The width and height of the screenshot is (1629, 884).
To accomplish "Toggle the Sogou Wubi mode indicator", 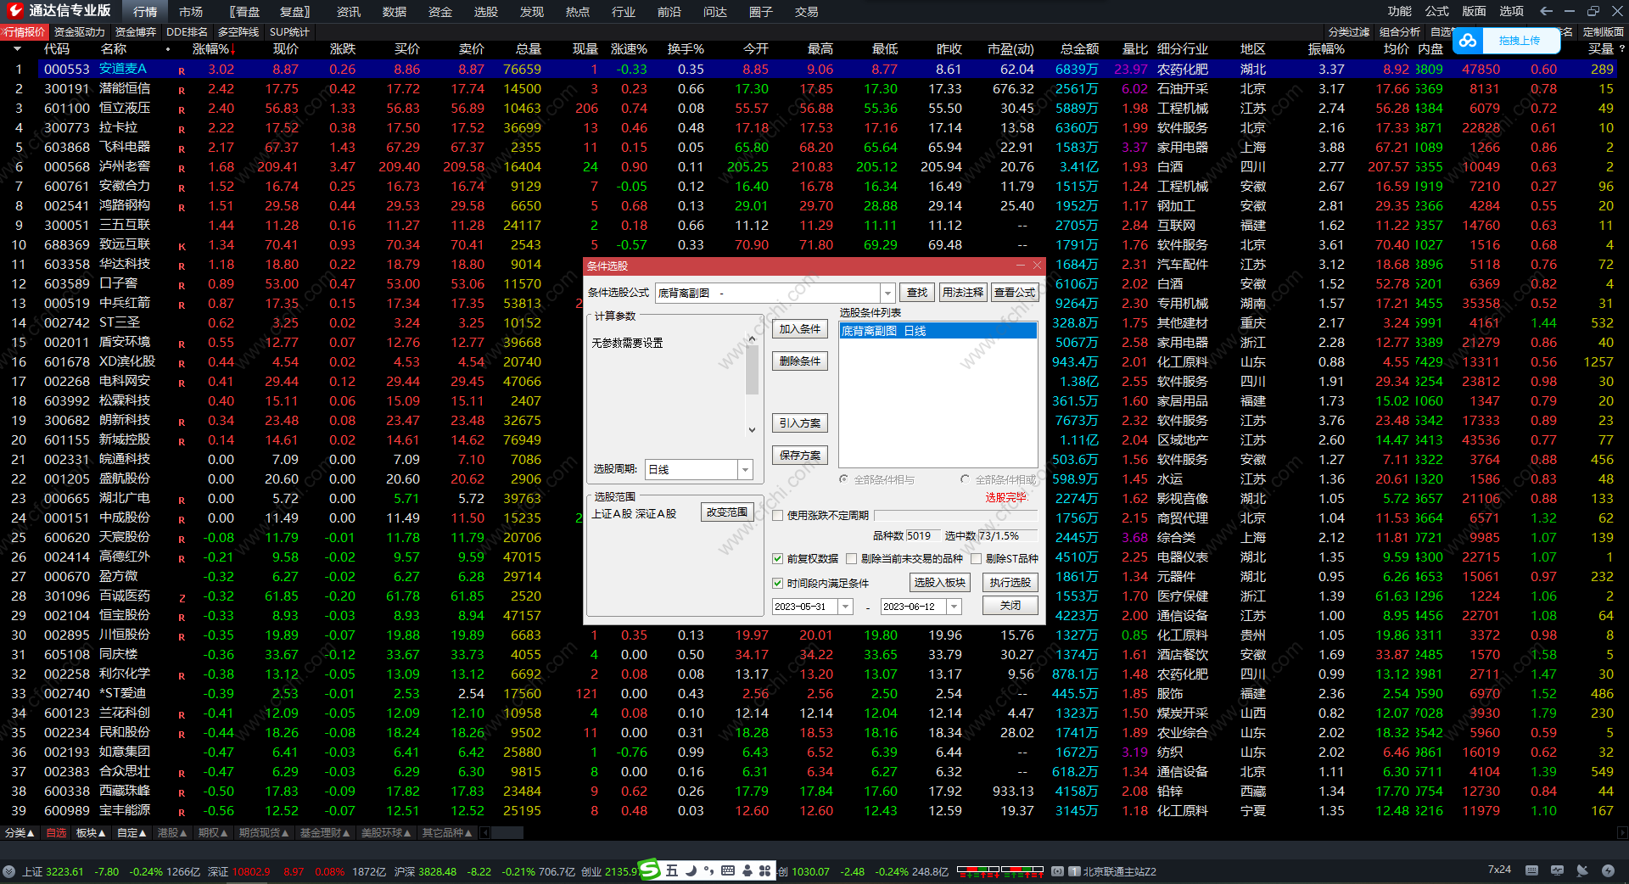I will click(x=672, y=870).
